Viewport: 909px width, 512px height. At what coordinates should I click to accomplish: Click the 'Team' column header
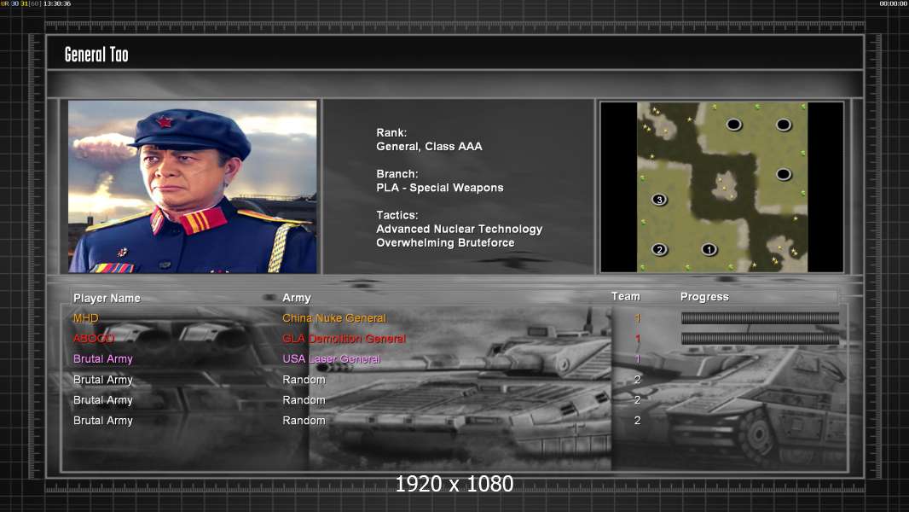pos(626,296)
